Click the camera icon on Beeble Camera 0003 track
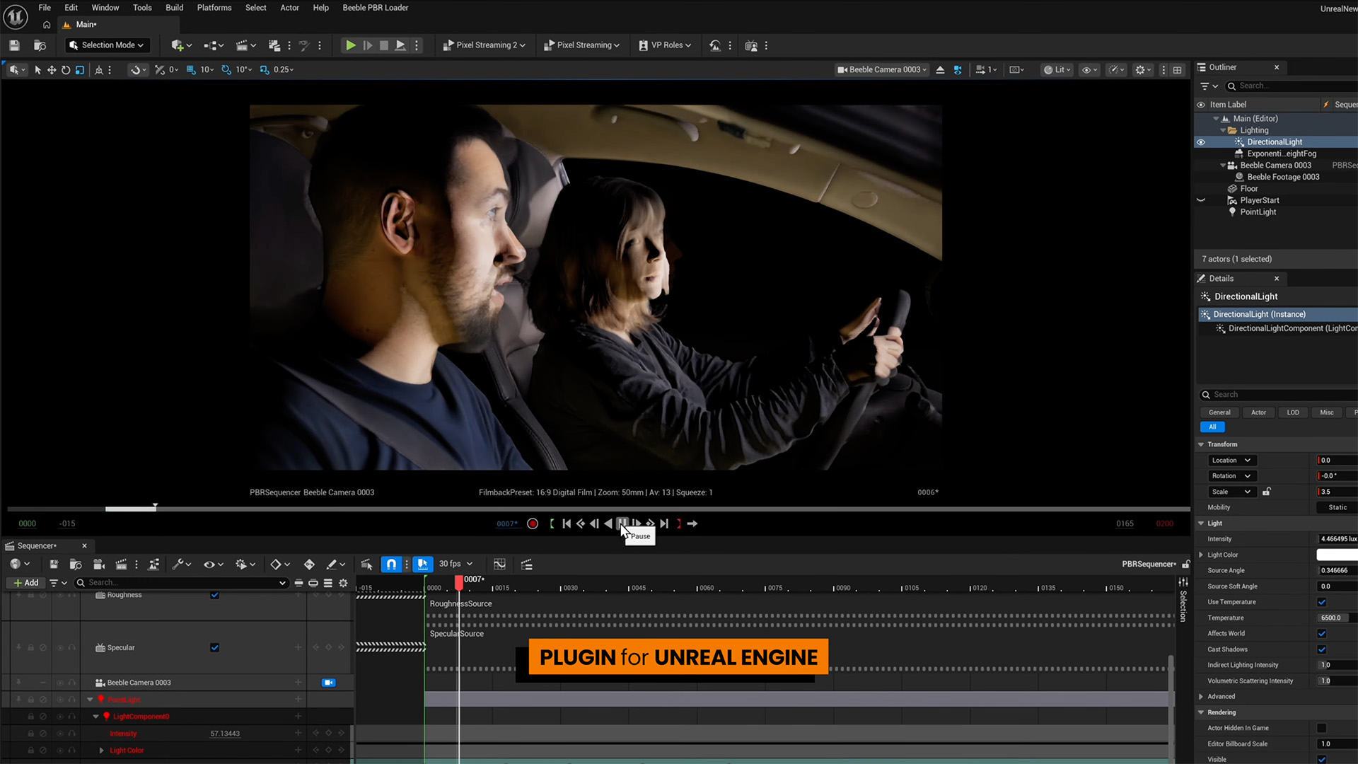 pyautogui.click(x=328, y=683)
